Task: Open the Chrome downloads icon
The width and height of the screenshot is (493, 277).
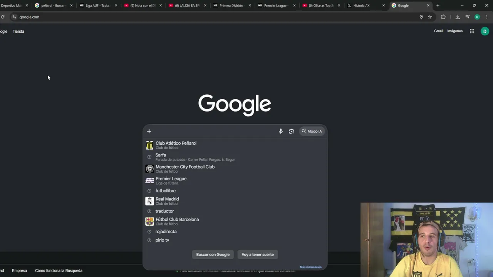Action: point(458,17)
